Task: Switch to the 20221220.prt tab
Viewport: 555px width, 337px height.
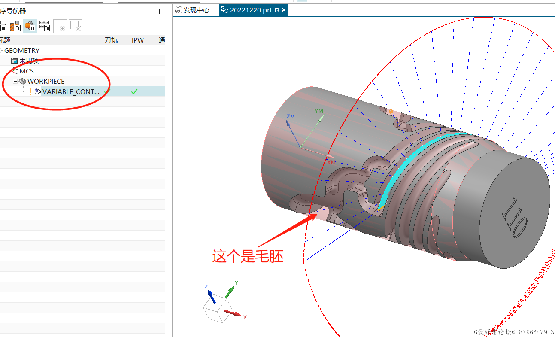Action: click(x=253, y=10)
